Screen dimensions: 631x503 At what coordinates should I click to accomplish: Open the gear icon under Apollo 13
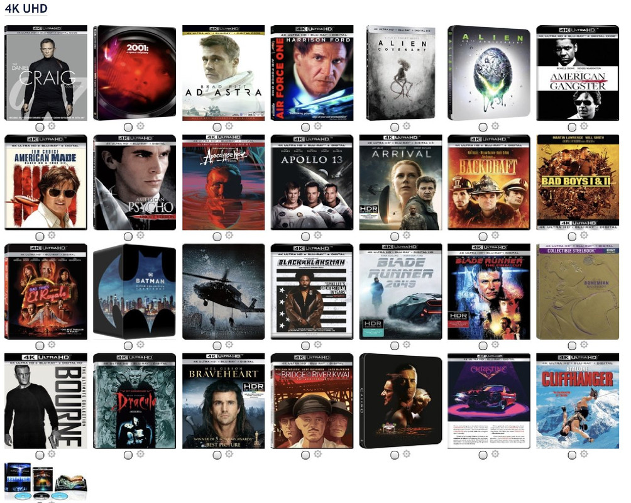[317, 235]
